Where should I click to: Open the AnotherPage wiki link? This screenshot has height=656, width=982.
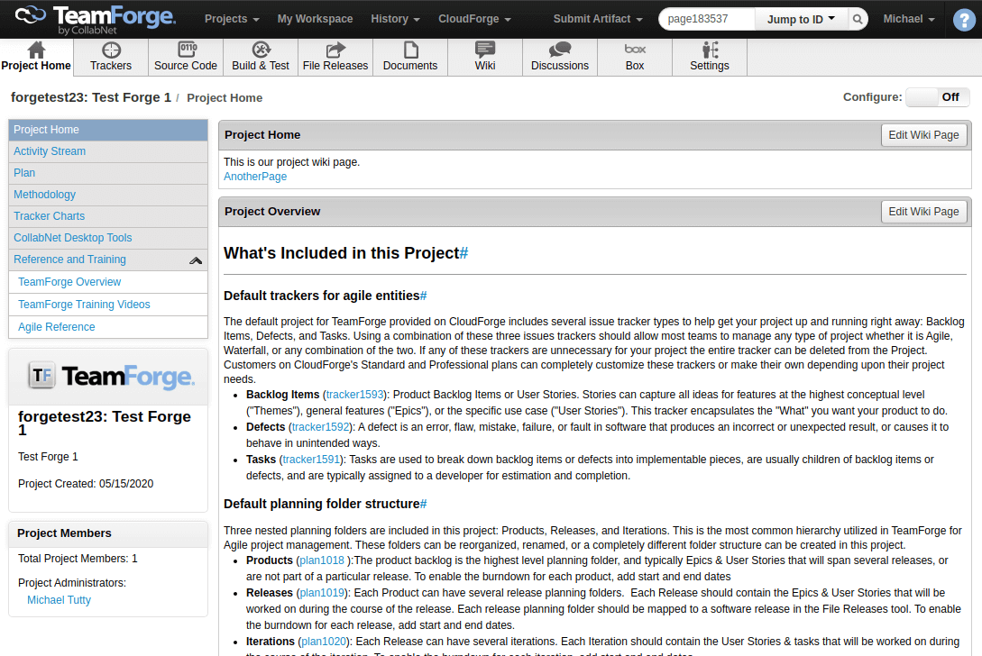pos(255,177)
